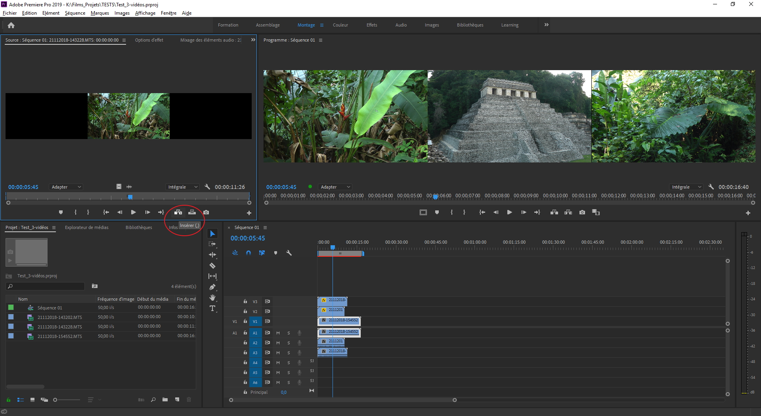This screenshot has width=761, height=416.
Task: Export frame from Source monitor camera icon
Action: coord(206,212)
